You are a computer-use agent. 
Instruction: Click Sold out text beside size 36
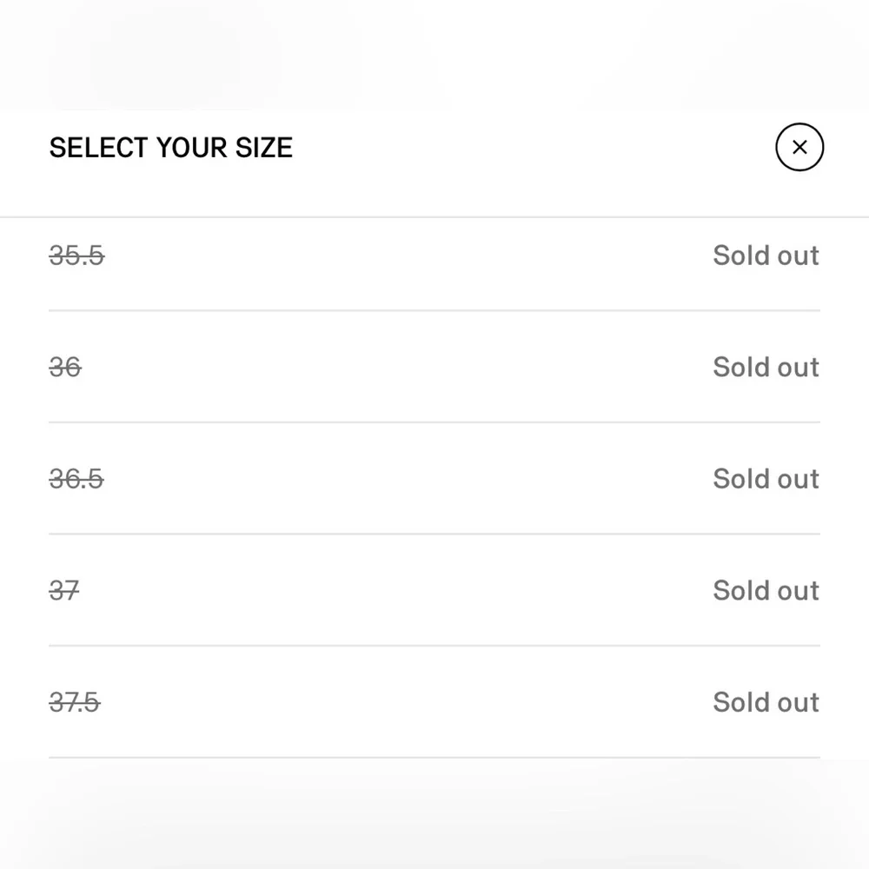766,367
